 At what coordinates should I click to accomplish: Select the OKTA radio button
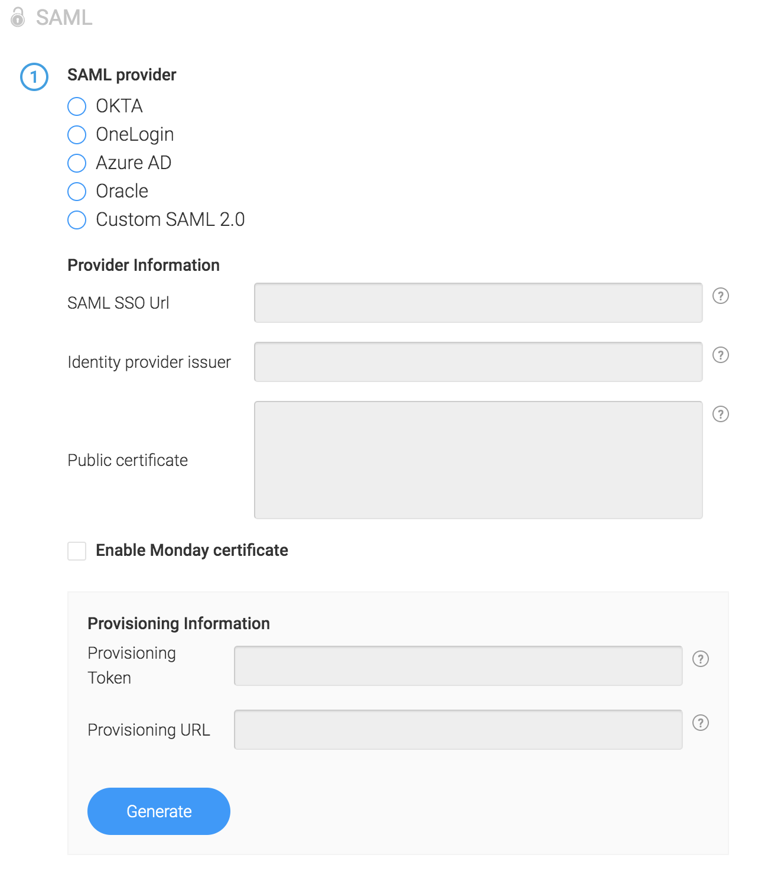point(77,106)
